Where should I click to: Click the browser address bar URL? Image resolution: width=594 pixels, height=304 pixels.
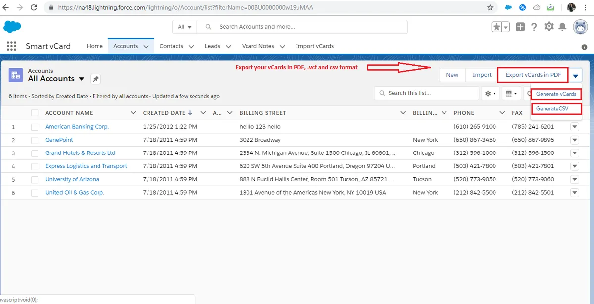coord(186,8)
